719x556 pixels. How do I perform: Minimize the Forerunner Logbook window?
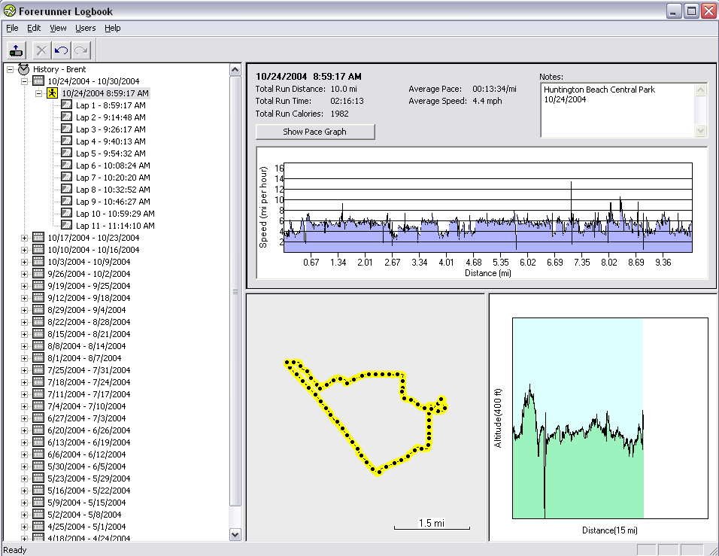tap(673, 11)
